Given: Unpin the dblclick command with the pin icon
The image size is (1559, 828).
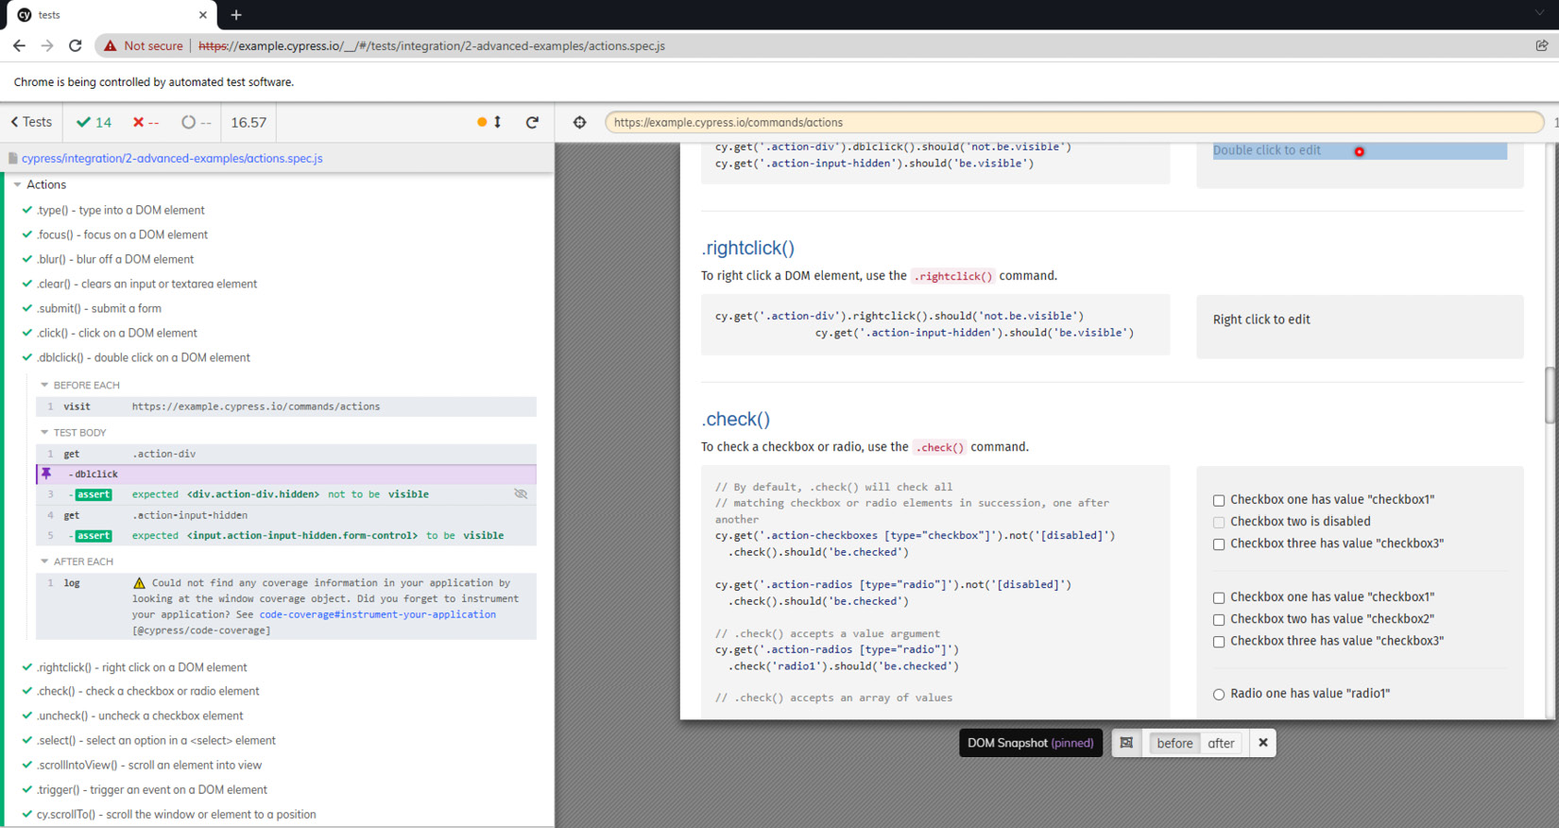Looking at the screenshot, I should [45, 474].
